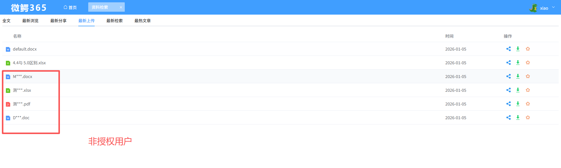Switch to the 全文 tab

tap(6, 21)
